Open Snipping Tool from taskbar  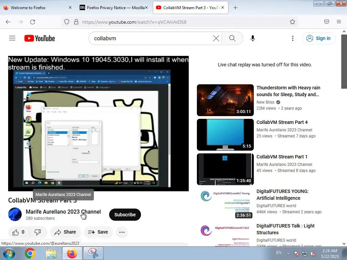[93, 253]
